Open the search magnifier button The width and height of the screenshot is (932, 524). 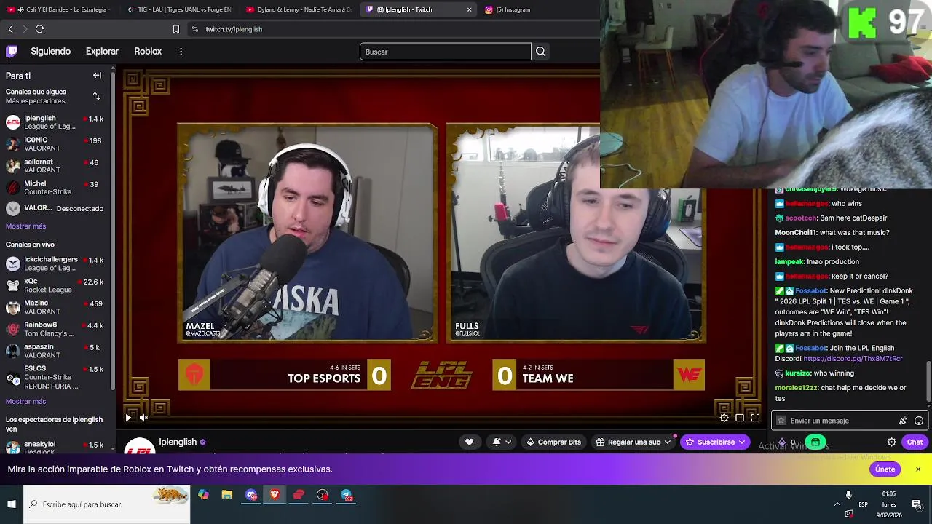pos(540,52)
